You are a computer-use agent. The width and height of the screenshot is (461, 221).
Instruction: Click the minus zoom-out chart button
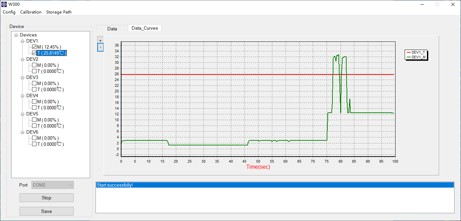tap(100, 48)
